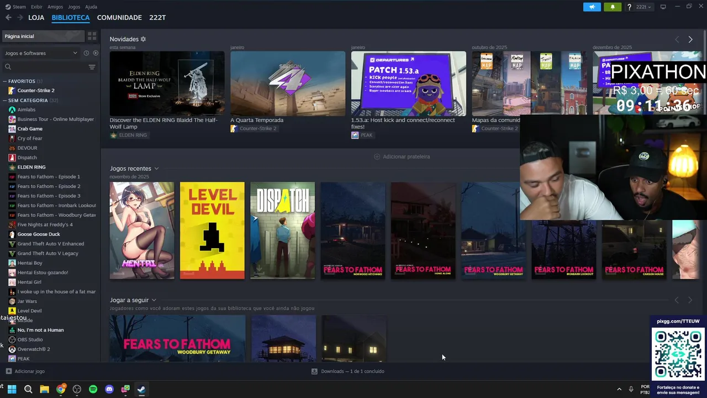Open the Jogos menu
The image size is (707, 398).
pos(74,7)
